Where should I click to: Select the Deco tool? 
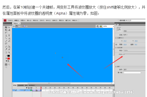pyautogui.click(x=6, y=44)
